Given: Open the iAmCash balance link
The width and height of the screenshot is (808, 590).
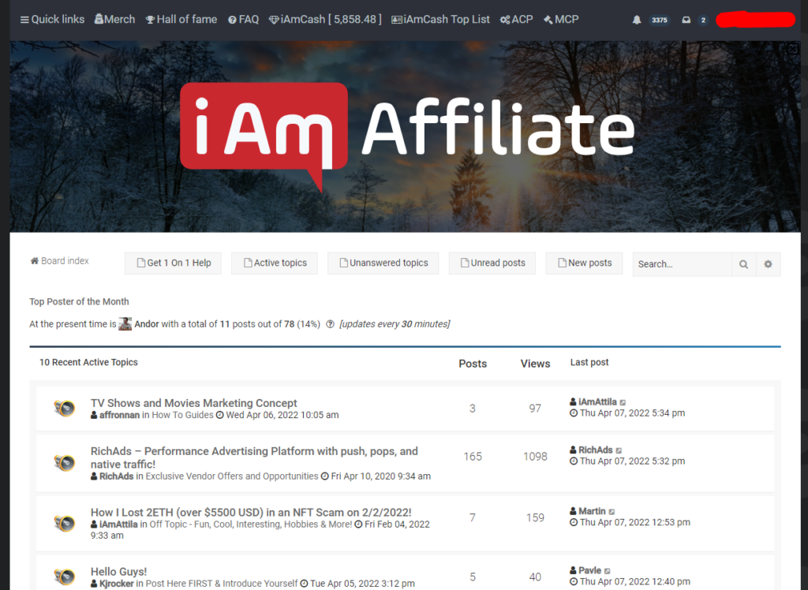Looking at the screenshot, I should point(325,19).
